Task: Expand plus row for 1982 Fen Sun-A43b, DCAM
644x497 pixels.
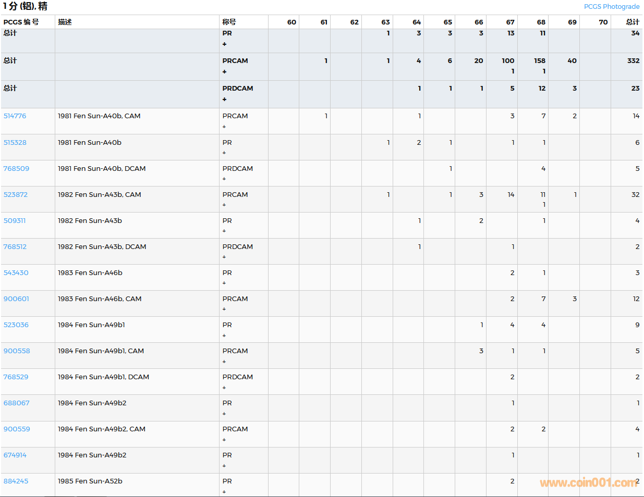Action: pos(224,257)
